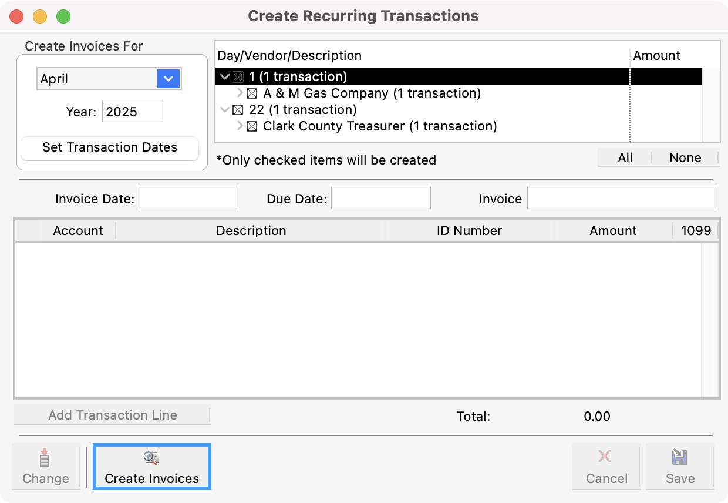Toggle checkbox for day 1 transactions

pyautogui.click(x=238, y=77)
